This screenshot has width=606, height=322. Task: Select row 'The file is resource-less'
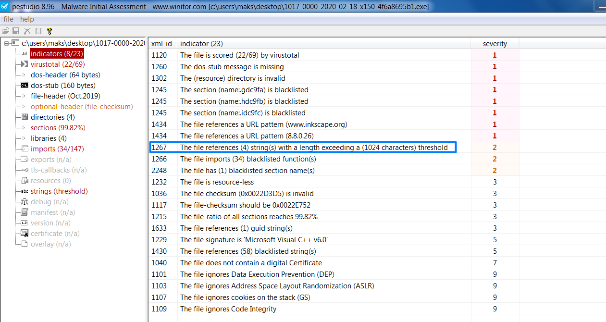point(334,182)
